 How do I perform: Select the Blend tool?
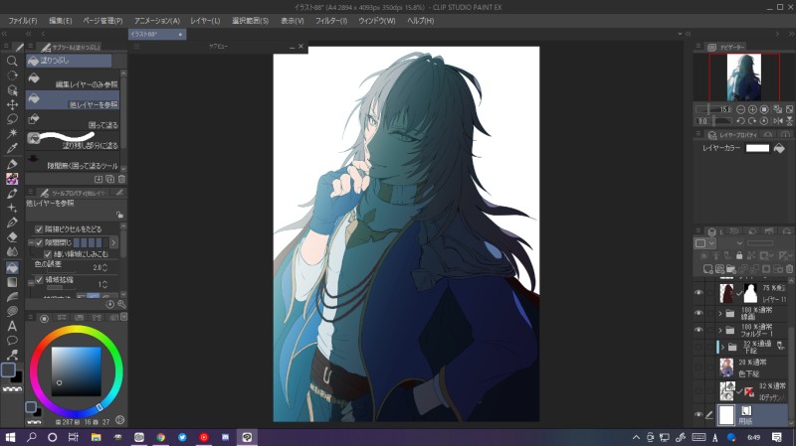12,252
